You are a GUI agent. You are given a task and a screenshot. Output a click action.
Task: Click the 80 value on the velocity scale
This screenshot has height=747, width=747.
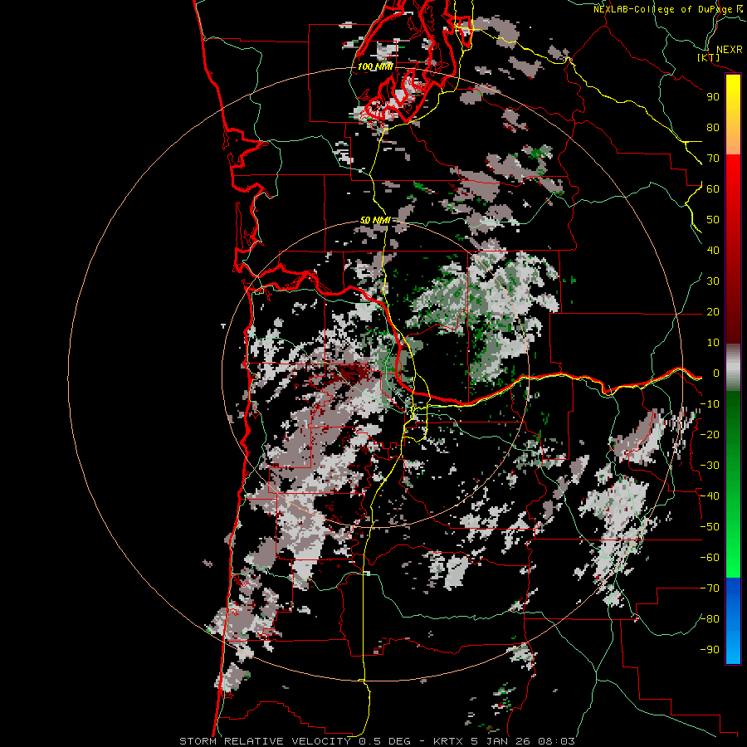click(713, 128)
